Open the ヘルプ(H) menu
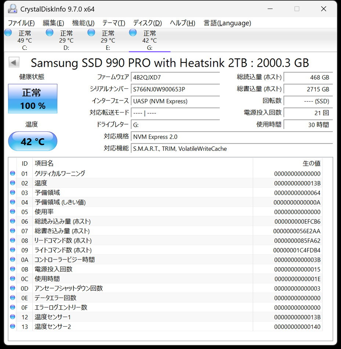The image size is (341, 349). point(182,23)
